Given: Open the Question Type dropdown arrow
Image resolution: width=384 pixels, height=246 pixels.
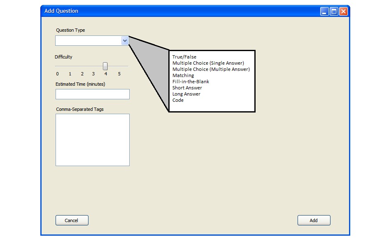Looking at the screenshot, I should pos(125,40).
